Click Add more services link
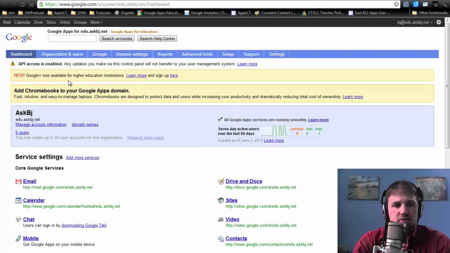The width and height of the screenshot is (450, 253). tap(83, 157)
